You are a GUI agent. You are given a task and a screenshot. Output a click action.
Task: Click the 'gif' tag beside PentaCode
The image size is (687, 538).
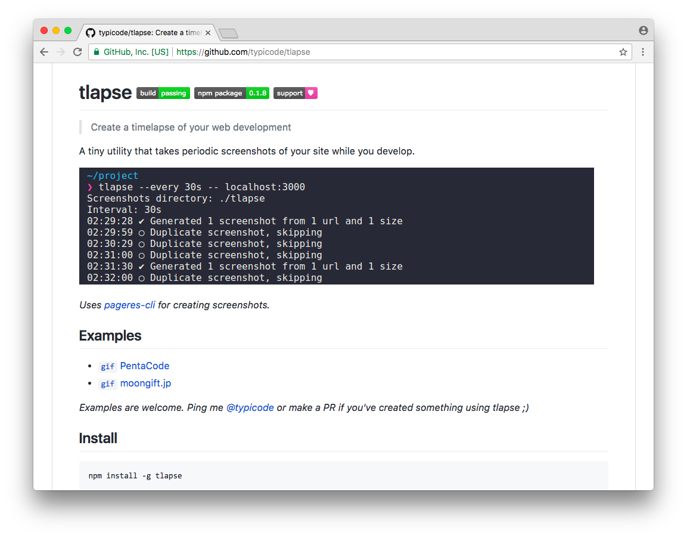107,367
